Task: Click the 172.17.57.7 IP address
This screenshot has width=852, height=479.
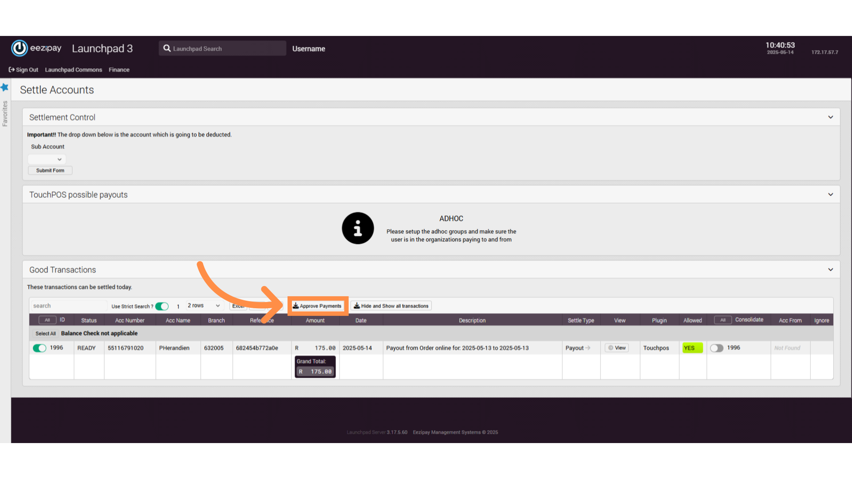Action: 825,52
